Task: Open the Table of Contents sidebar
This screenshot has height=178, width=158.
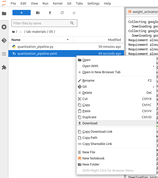Action: coord(4,54)
